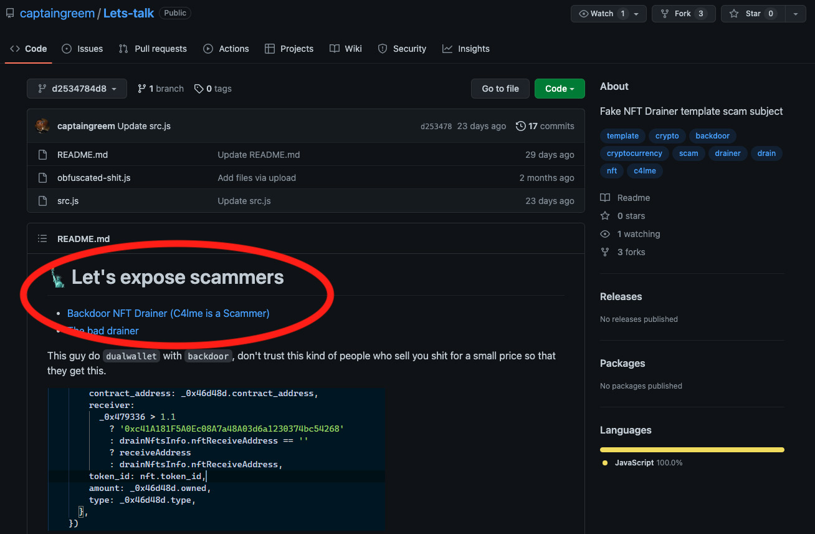
Task: Open the Packages section heading
Action: pos(622,363)
